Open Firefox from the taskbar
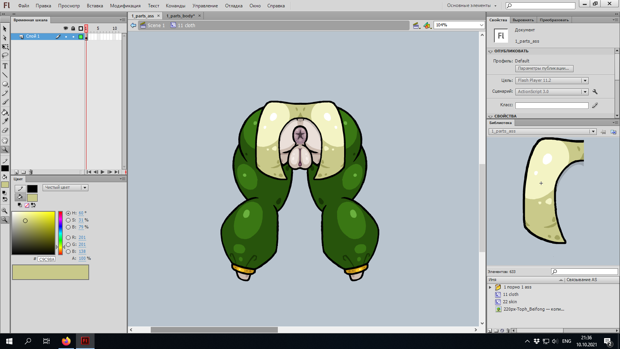The image size is (620, 349). tap(66, 341)
